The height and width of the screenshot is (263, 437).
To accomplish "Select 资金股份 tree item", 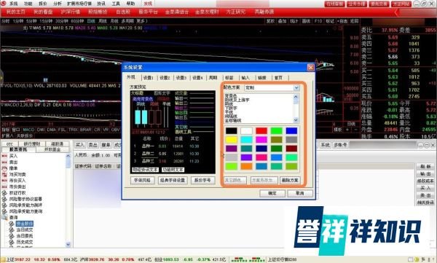I will click(25, 224).
